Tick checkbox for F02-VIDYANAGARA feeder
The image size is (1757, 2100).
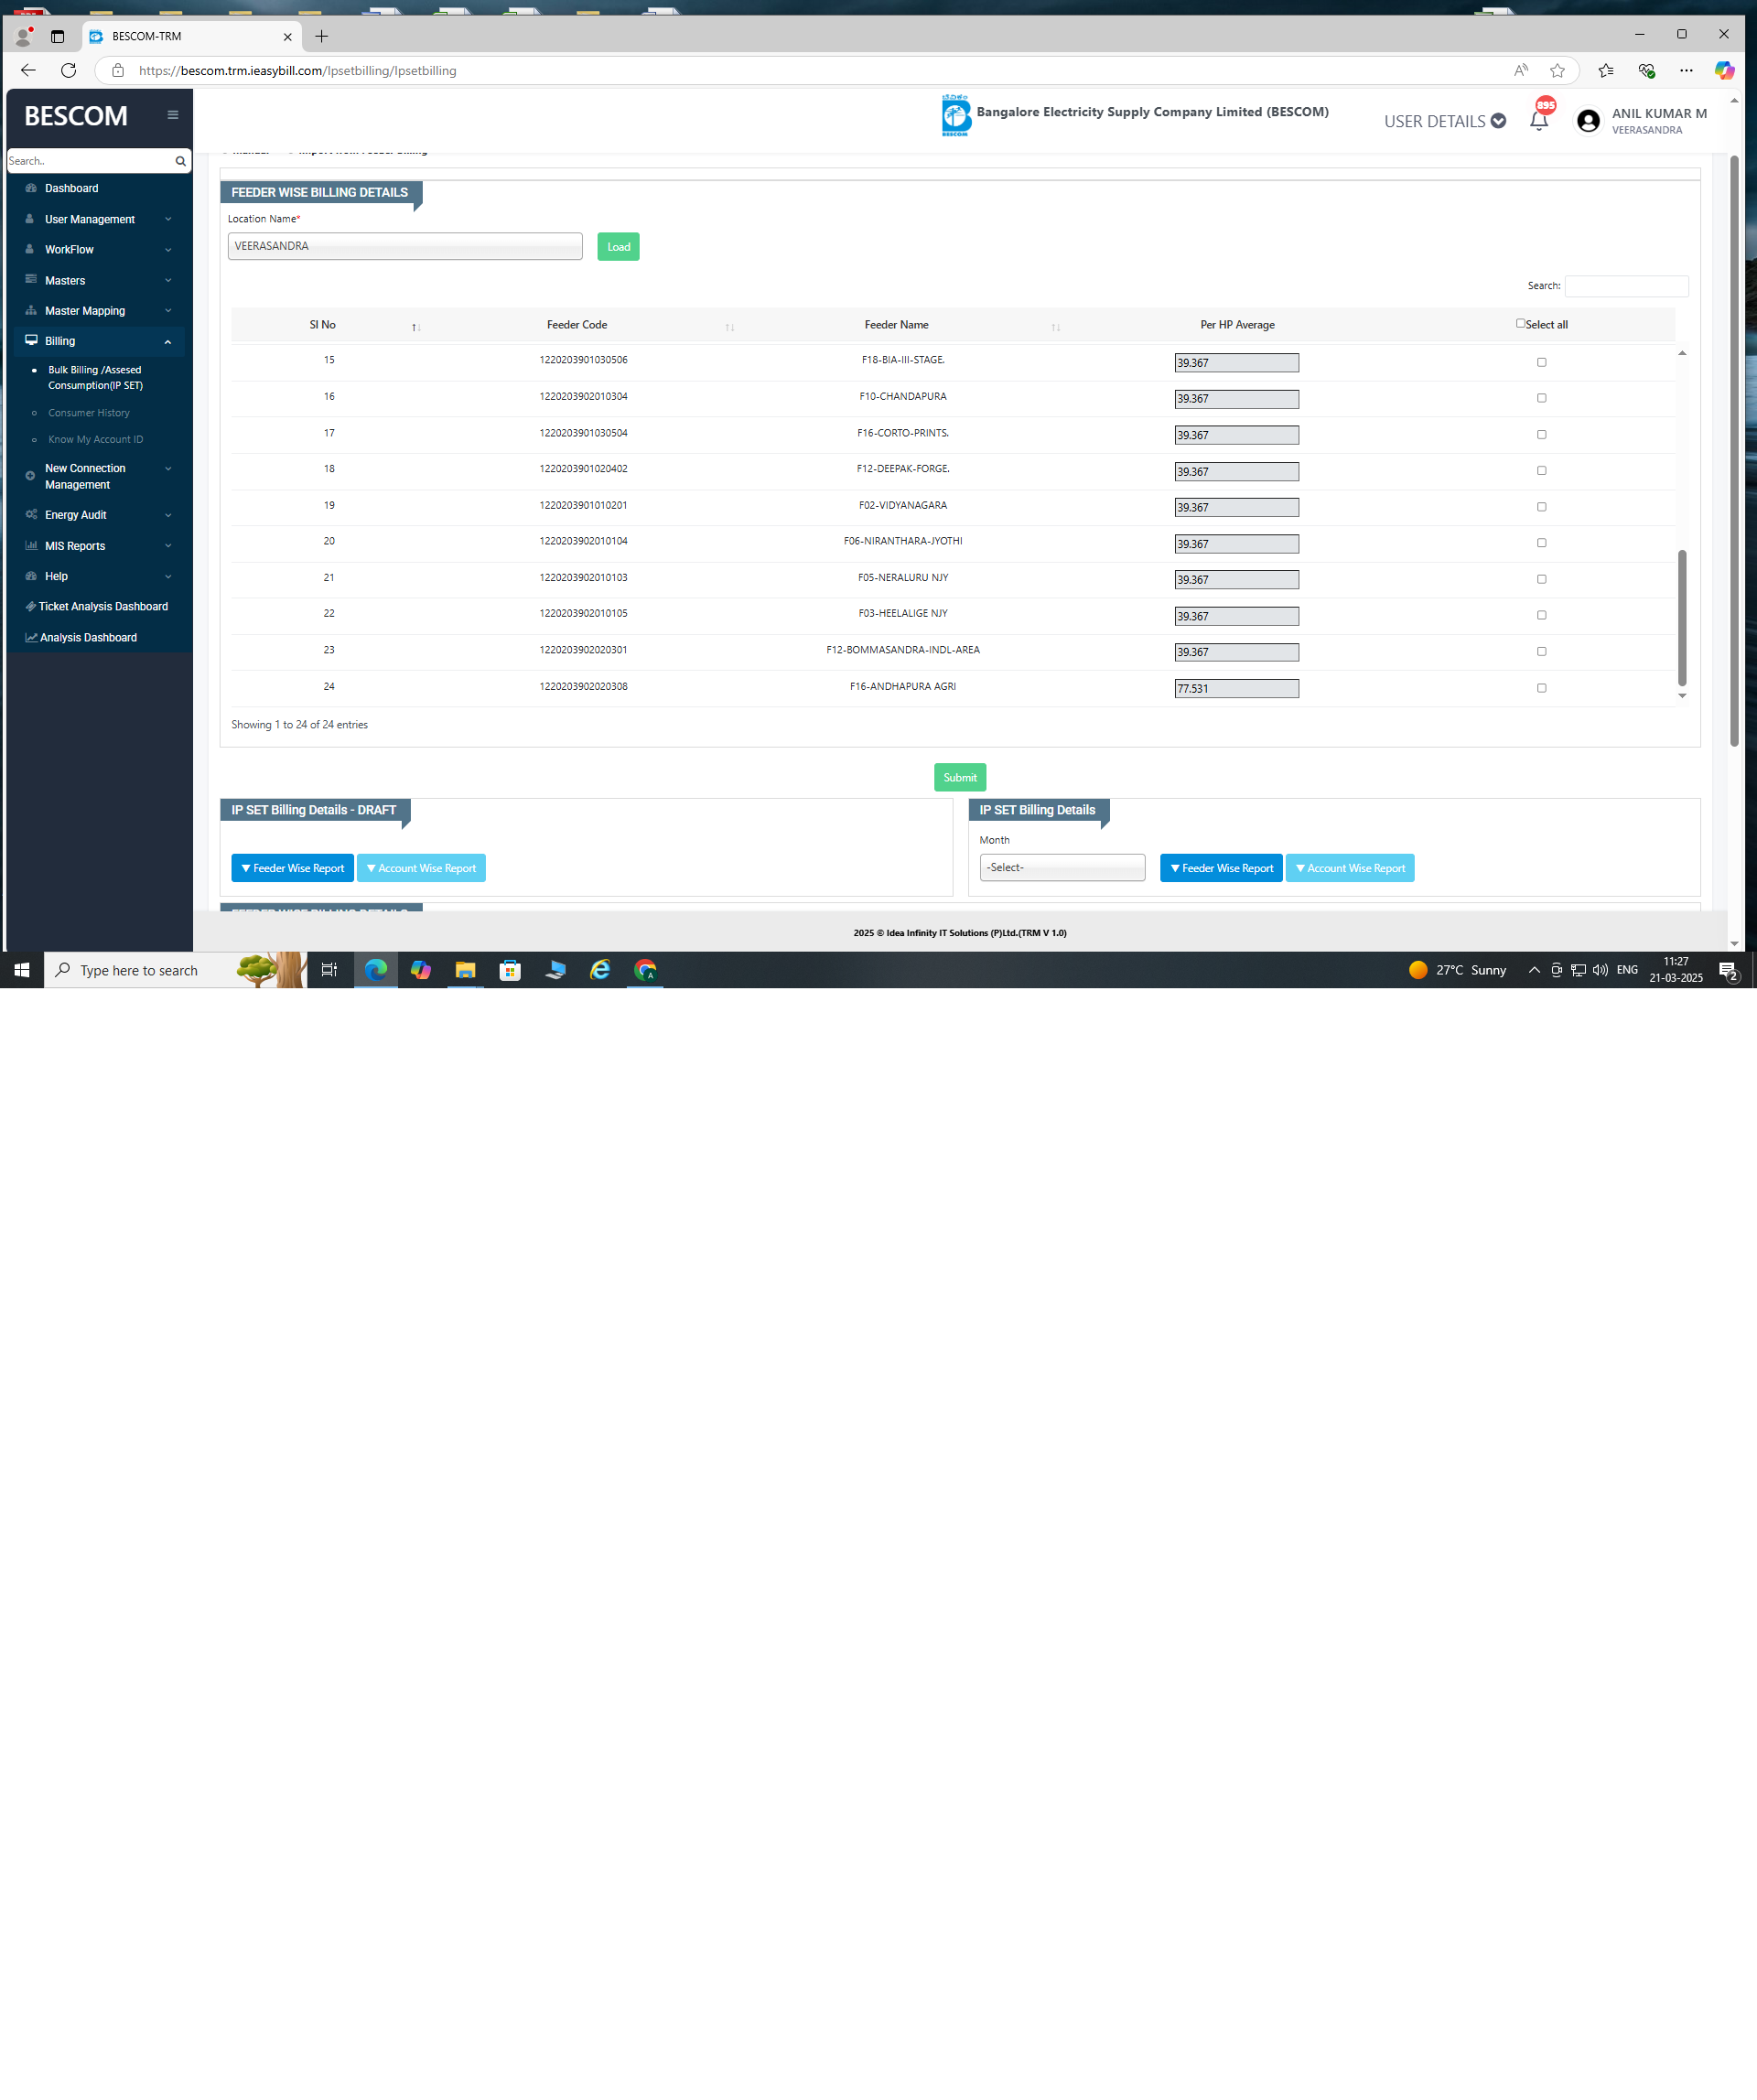point(1541,507)
